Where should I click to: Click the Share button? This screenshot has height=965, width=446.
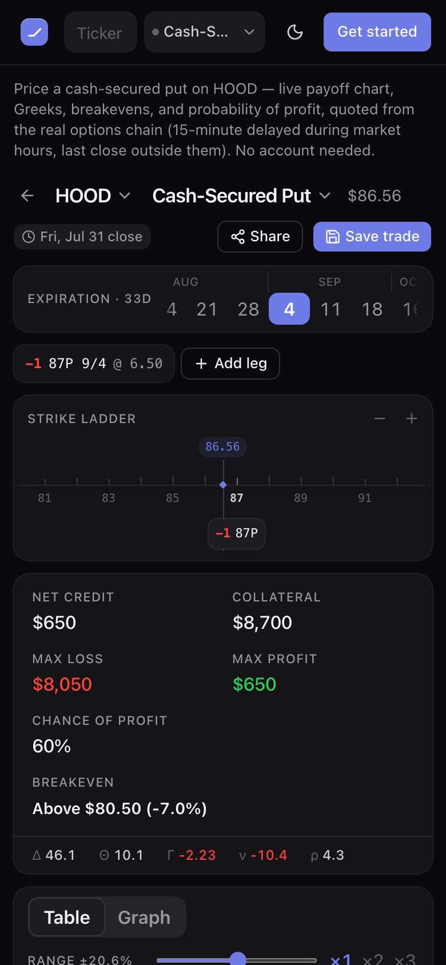click(260, 237)
